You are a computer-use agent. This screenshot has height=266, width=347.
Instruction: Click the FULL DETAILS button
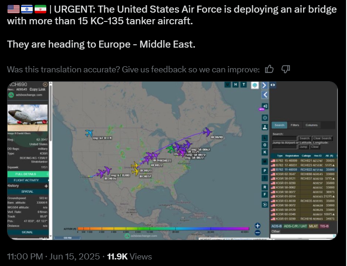(28, 174)
